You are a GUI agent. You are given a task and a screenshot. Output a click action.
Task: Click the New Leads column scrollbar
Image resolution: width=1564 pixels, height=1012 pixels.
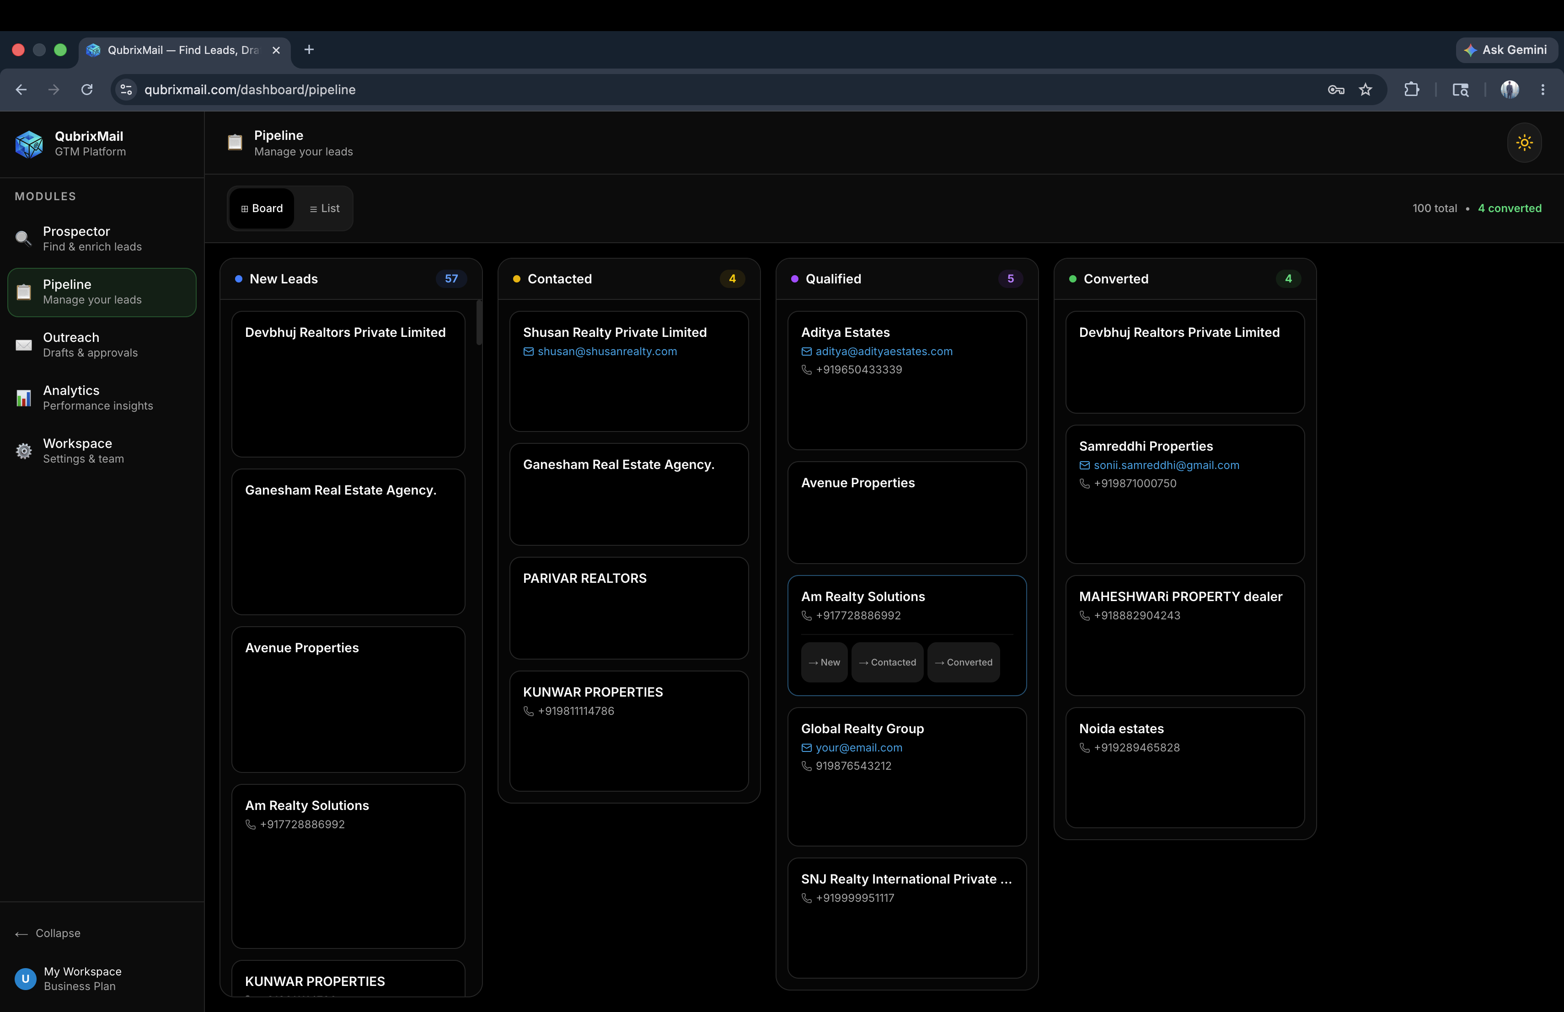point(479,322)
